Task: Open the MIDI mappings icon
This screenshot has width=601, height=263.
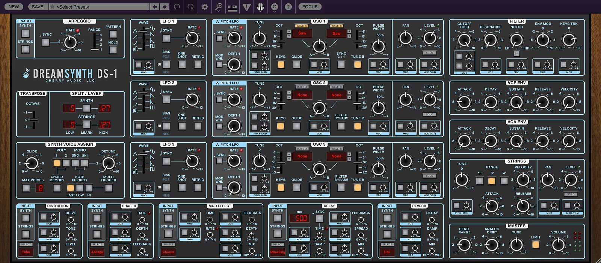Action: (233, 7)
